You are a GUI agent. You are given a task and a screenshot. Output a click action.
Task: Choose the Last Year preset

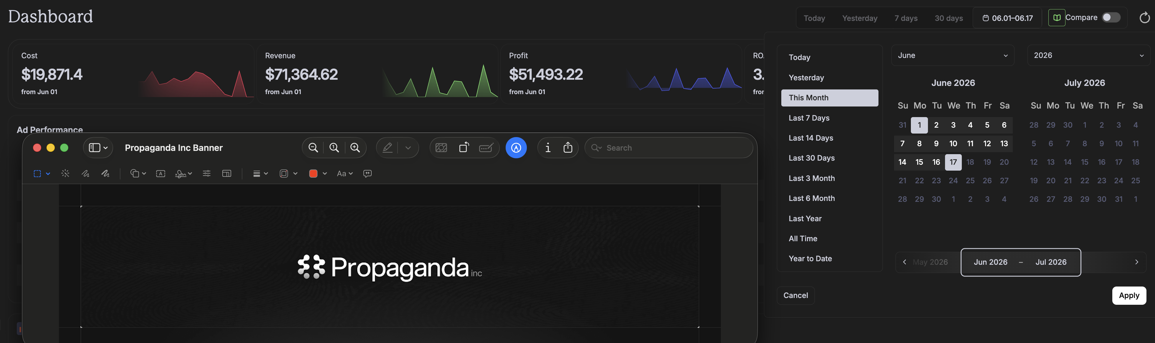(x=829, y=219)
